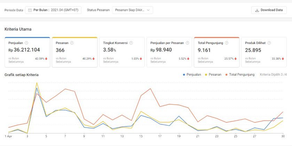Toggle the Penjualan metric card
The width and height of the screenshot is (292, 146).
(x=27, y=52)
